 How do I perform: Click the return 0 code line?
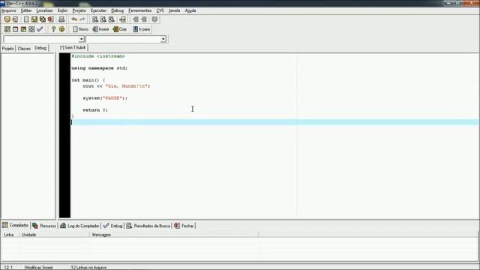coord(95,110)
